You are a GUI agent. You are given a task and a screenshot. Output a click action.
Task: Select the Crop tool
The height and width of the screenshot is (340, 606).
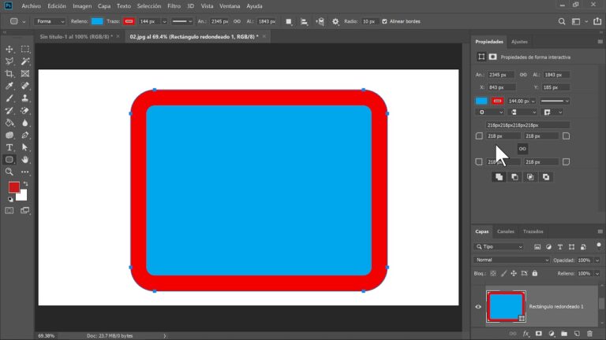point(9,73)
